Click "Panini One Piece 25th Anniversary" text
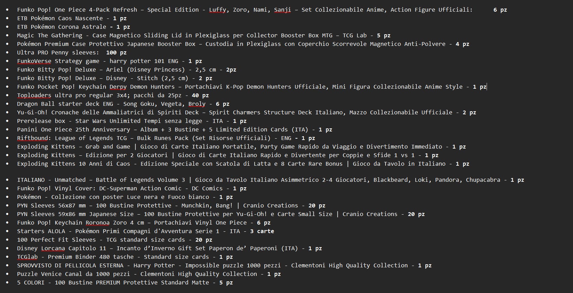 click(74, 130)
